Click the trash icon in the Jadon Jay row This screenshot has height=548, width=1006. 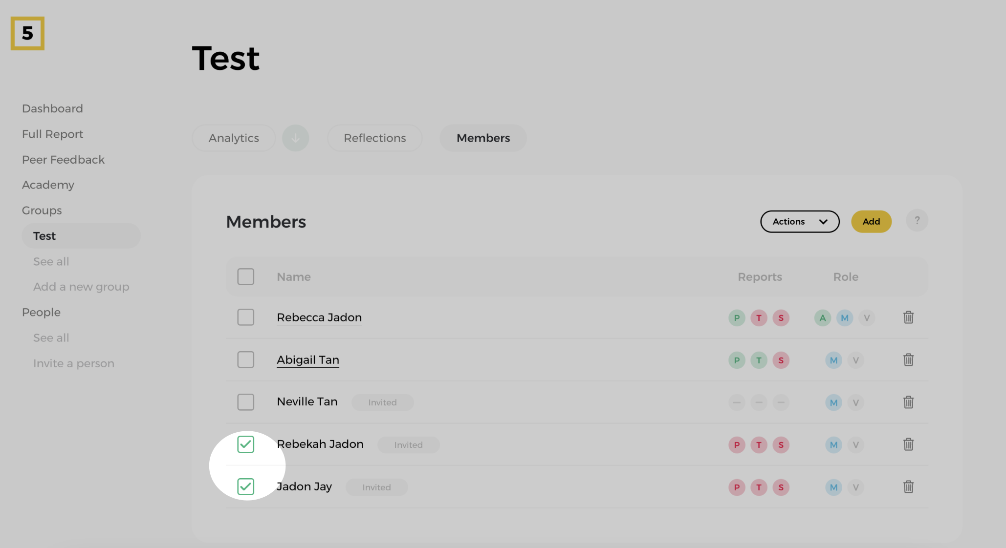click(908, 487)
